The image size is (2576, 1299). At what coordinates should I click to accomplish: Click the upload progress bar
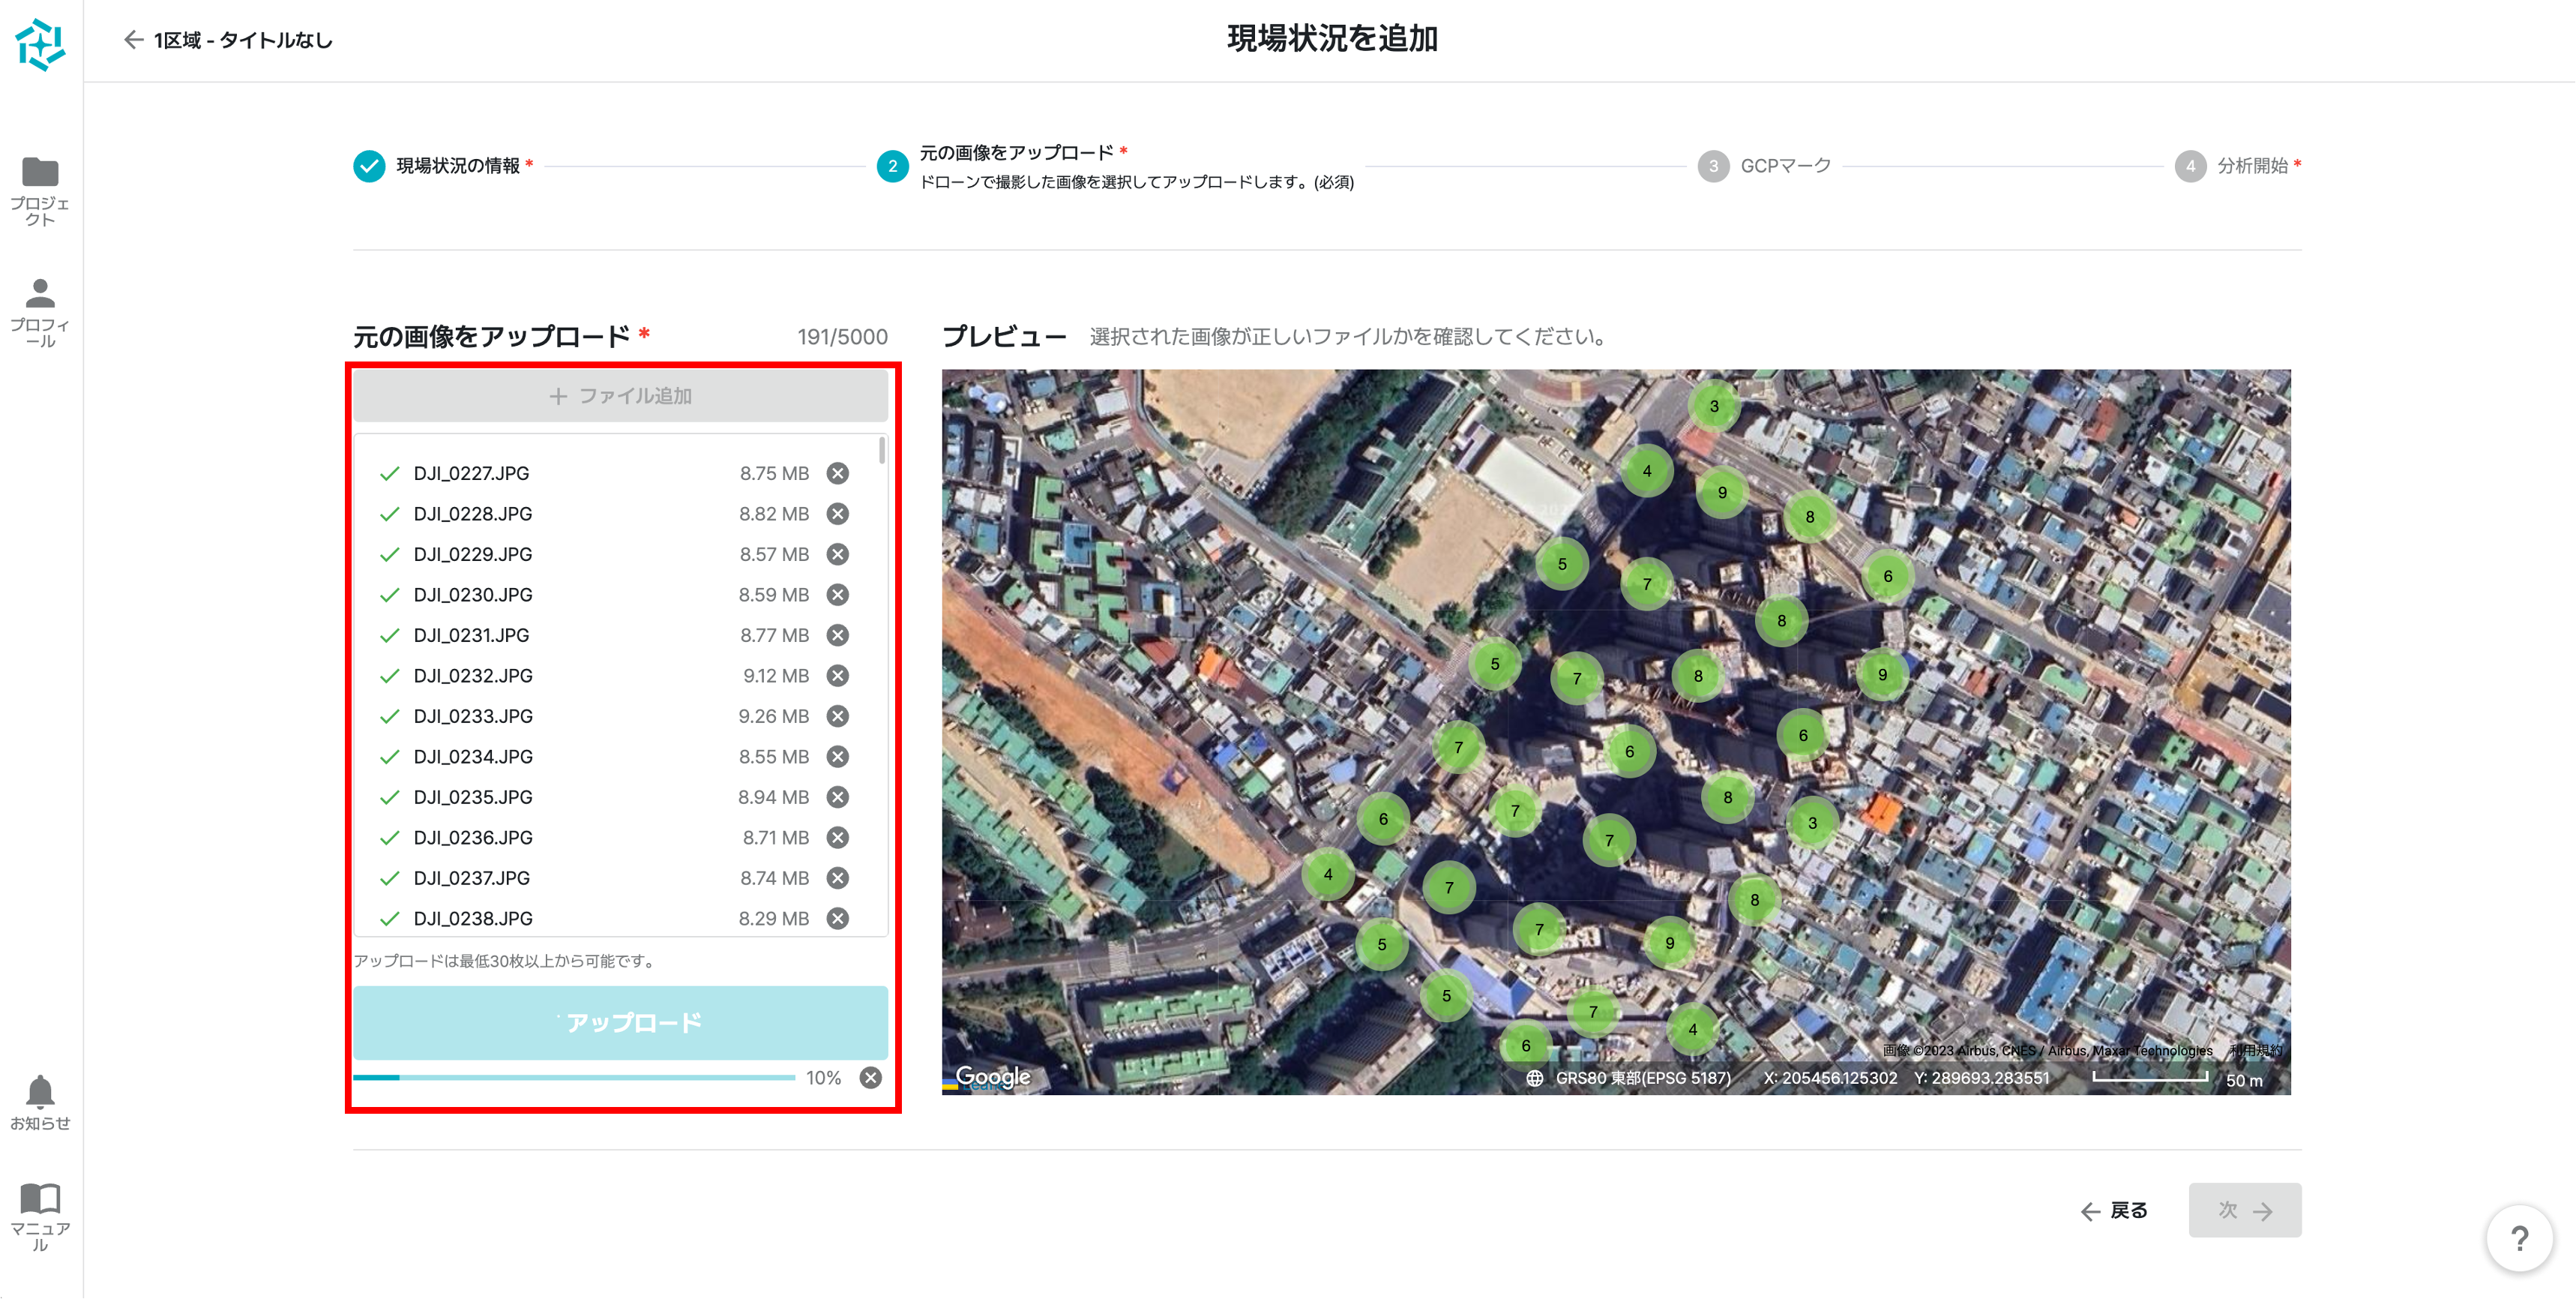pyautogui.click(x=574, y=1078)
